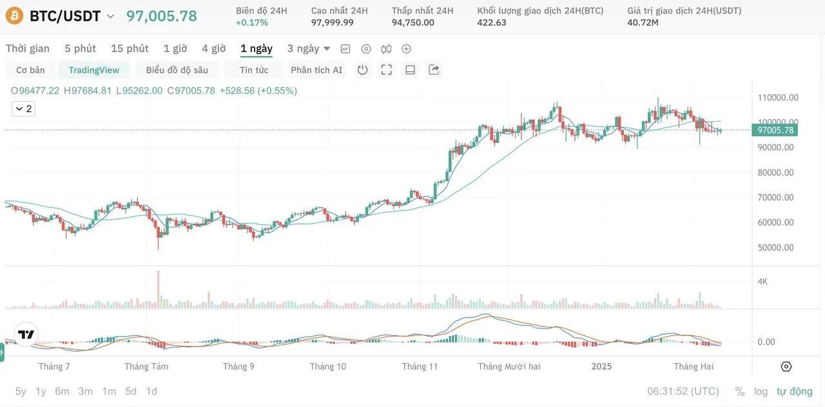Set chart range to 6m
Image resolution: width=825 pixels, height=407 pixels.
pos(62,392)
